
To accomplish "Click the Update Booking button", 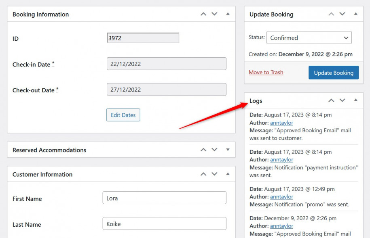I will [x=333, y=73].
